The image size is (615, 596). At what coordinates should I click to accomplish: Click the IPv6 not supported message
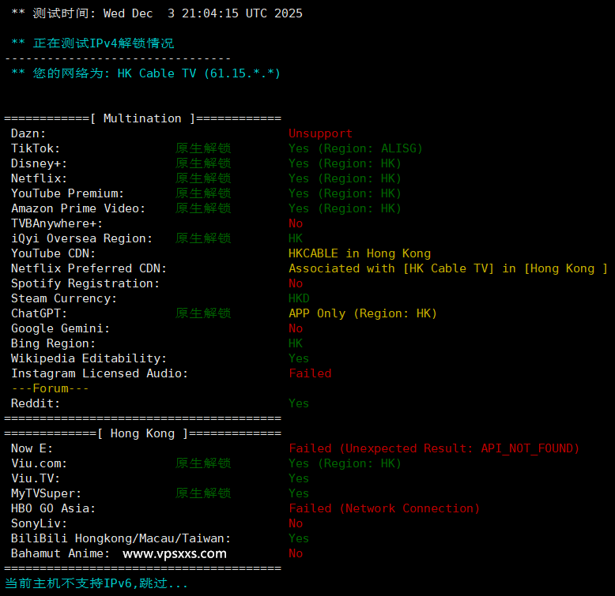coord(96,583)
